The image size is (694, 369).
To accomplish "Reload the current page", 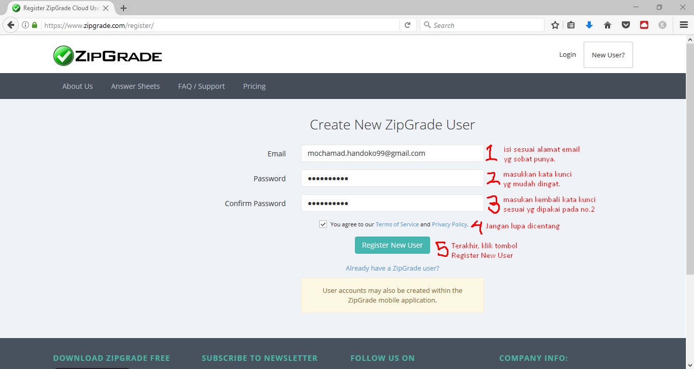I will [x=407, y=24].
